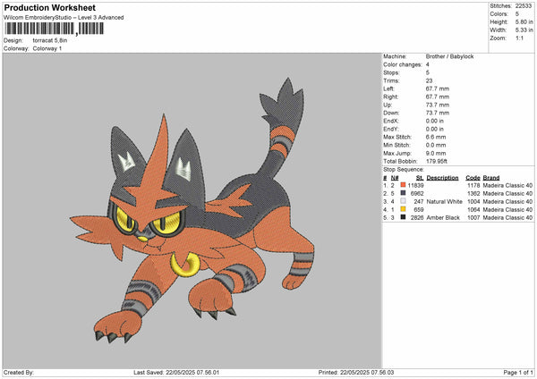This screenshot has width=537, height=379.
Task: Click the 'Last Saved: 22/05/2025 07.56.01' text
Action: pos(176,373)
